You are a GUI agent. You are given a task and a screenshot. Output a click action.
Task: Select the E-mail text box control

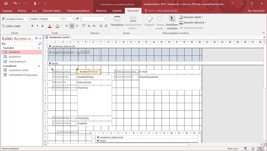[x=170, y=72]
